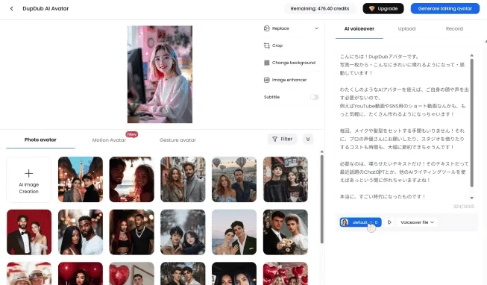Toggle the Subtitle switch
Viewport: 487px width, 285px height.
tap(314, 97)
